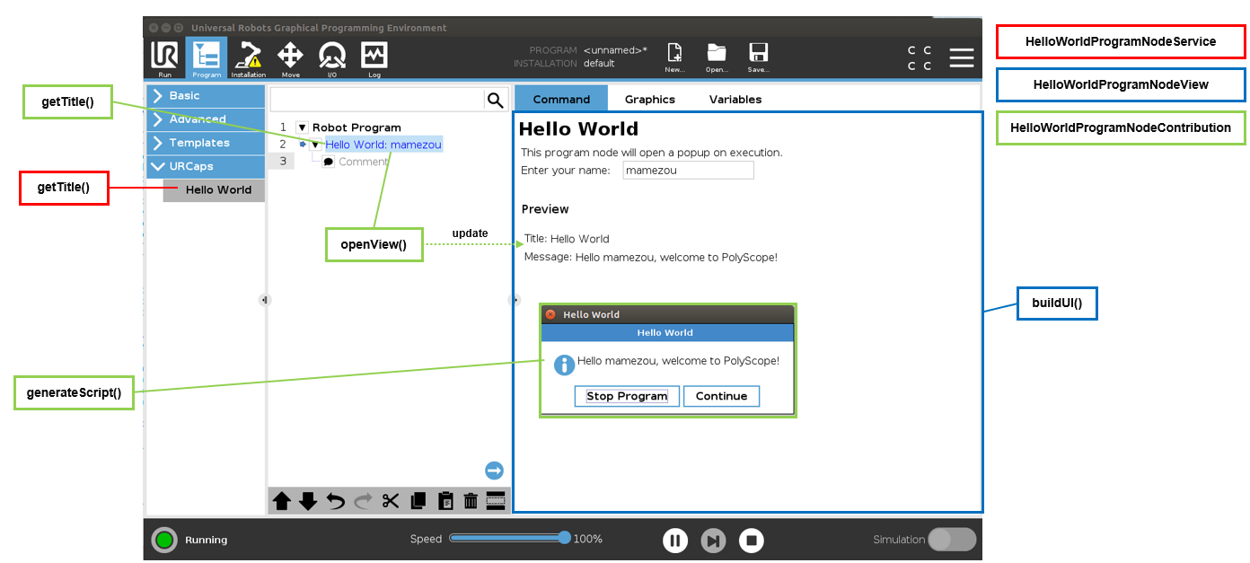1250x563 pixels.
Task: Open the Installation tab icon
Action: [248, 57]
